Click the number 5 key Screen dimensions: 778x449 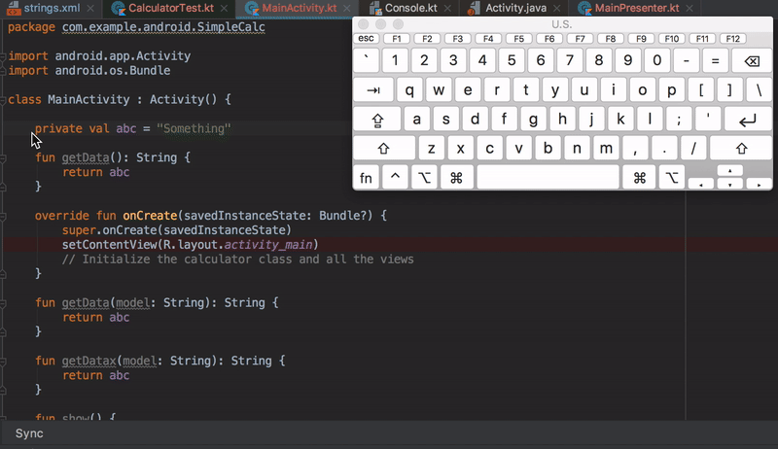pyautogui.click(x=512, y=60)
